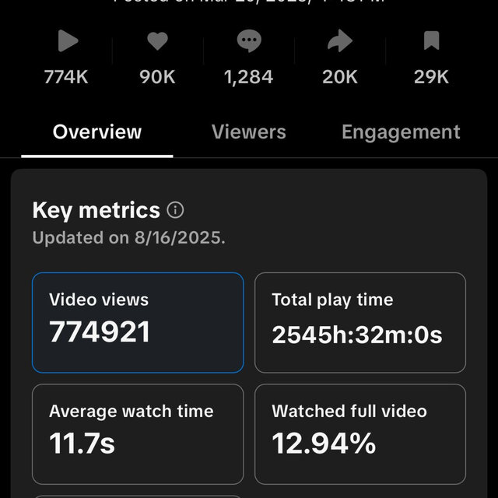This screenshot has height=498, width=498.
Task: Click the Updated on 8/16/2025 text
Action: click(128, 237)
